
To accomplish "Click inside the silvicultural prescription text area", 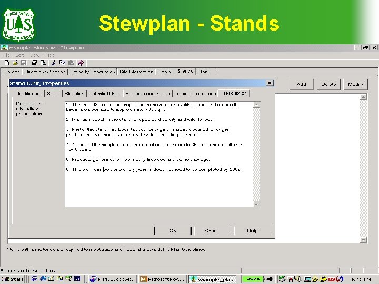I will tap(159, 155).
